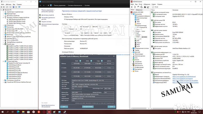This screenshot has width=203, height=114.
Task: Open Диспетчер устройств link in Control Panel
Action: coord(48,15)
